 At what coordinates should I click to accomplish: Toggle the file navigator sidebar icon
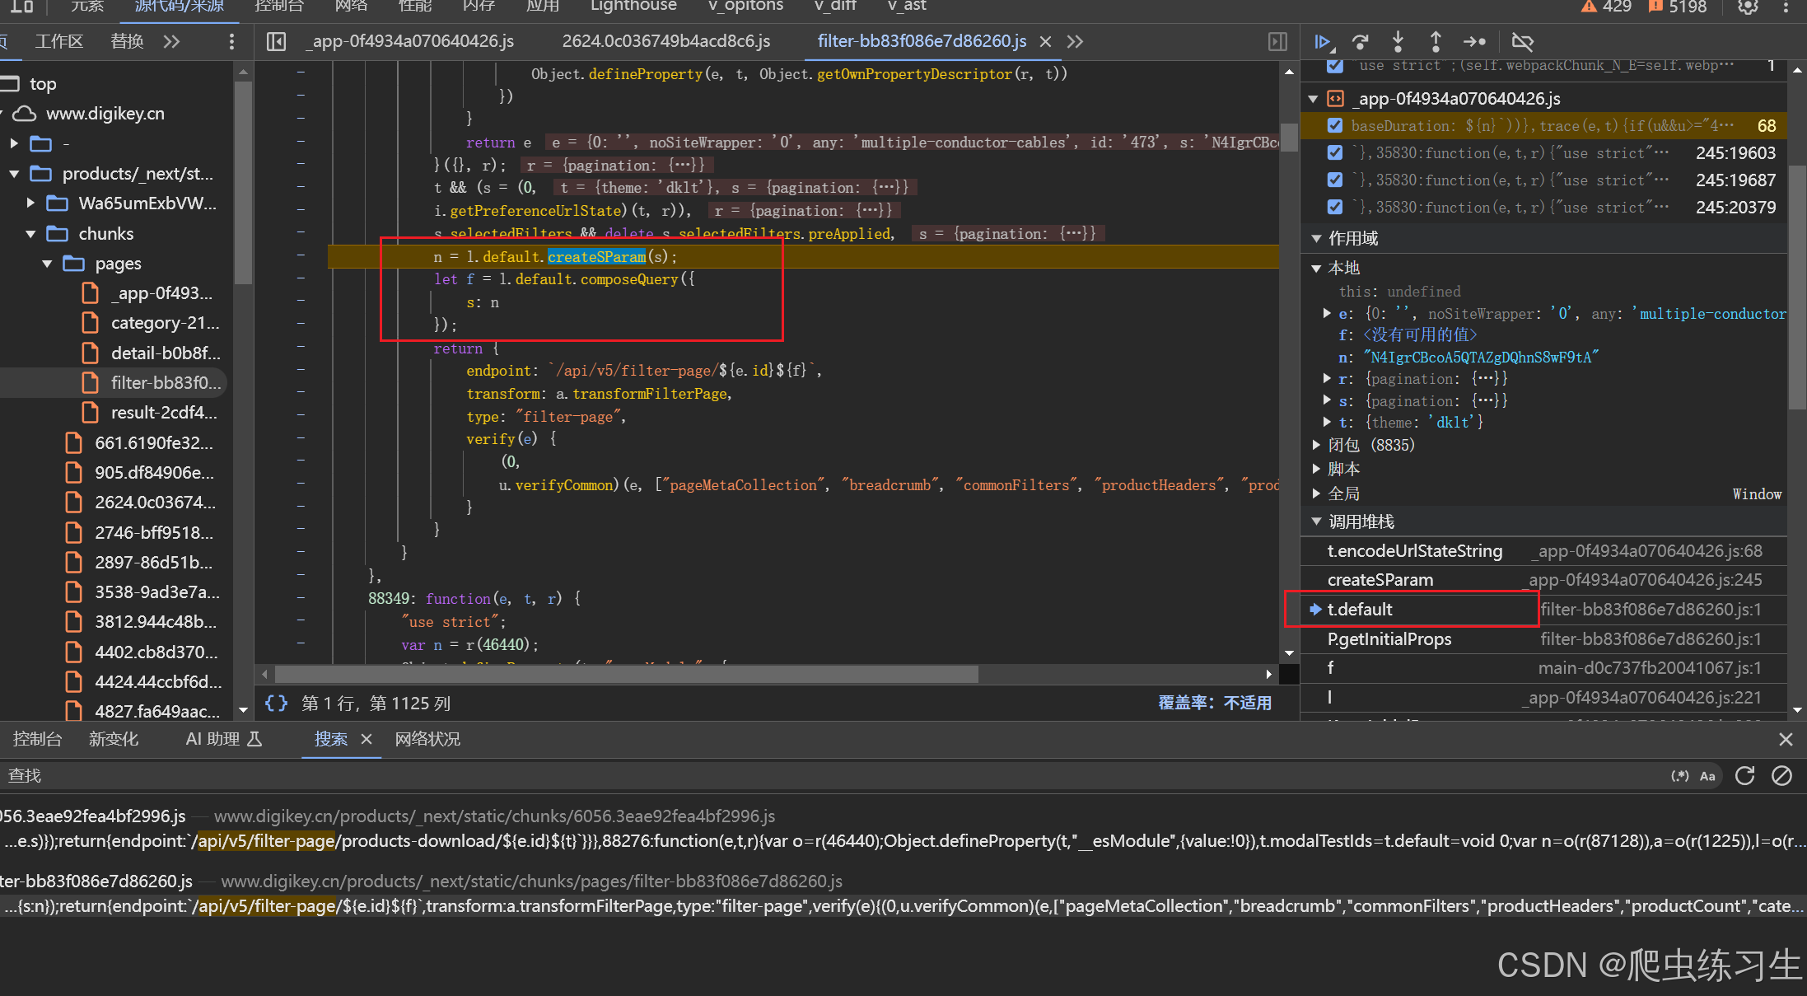point(277,42)
